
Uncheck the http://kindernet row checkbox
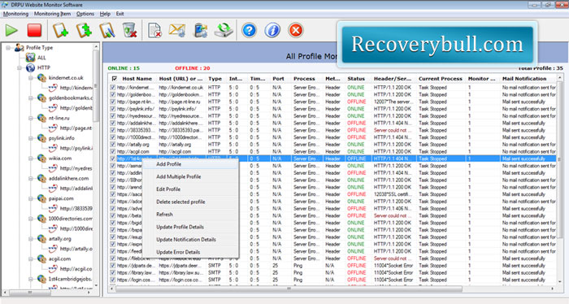pyautogui.click(x=113, y=88)
